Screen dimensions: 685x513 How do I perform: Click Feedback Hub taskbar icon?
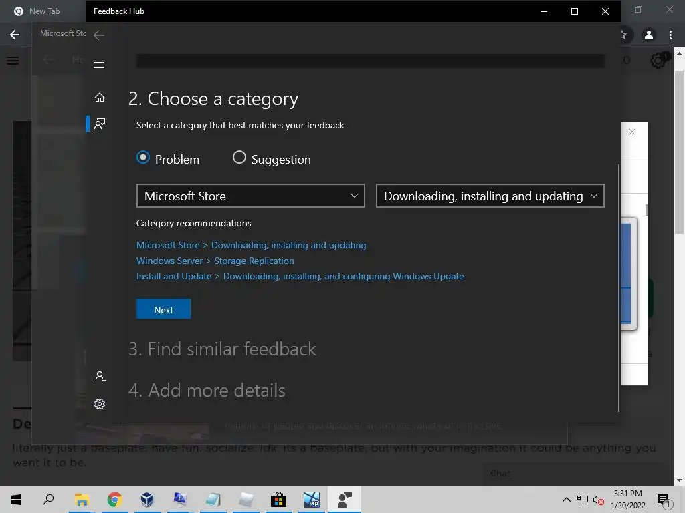[x=345, y=500]
